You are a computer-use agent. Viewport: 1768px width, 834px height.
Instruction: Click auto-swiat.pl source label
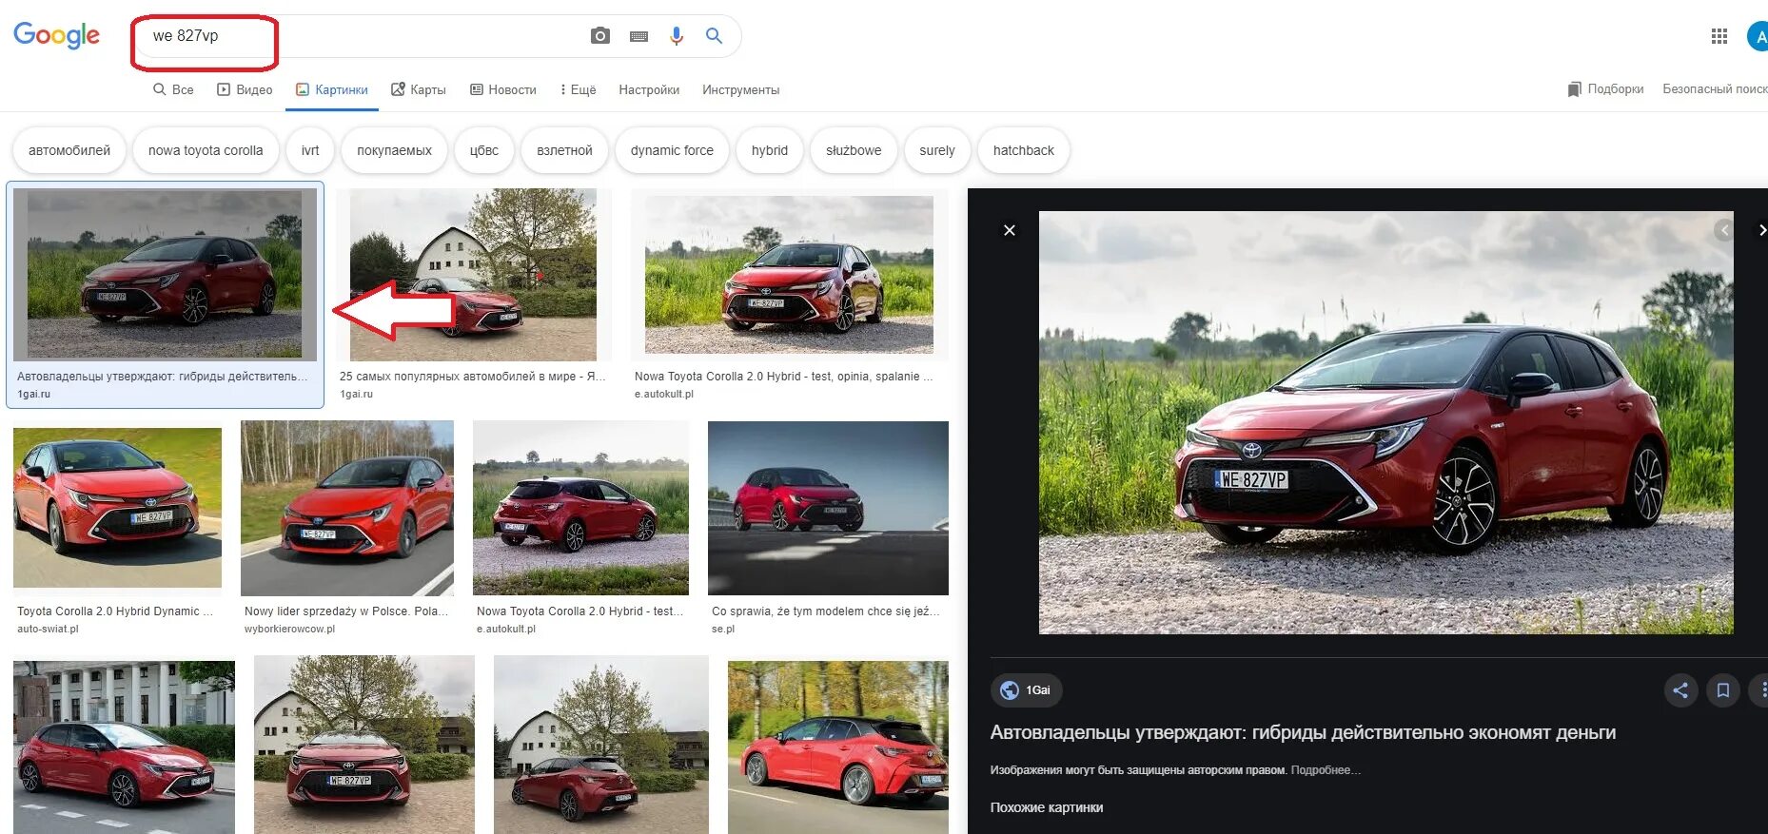tap(48, 629)
